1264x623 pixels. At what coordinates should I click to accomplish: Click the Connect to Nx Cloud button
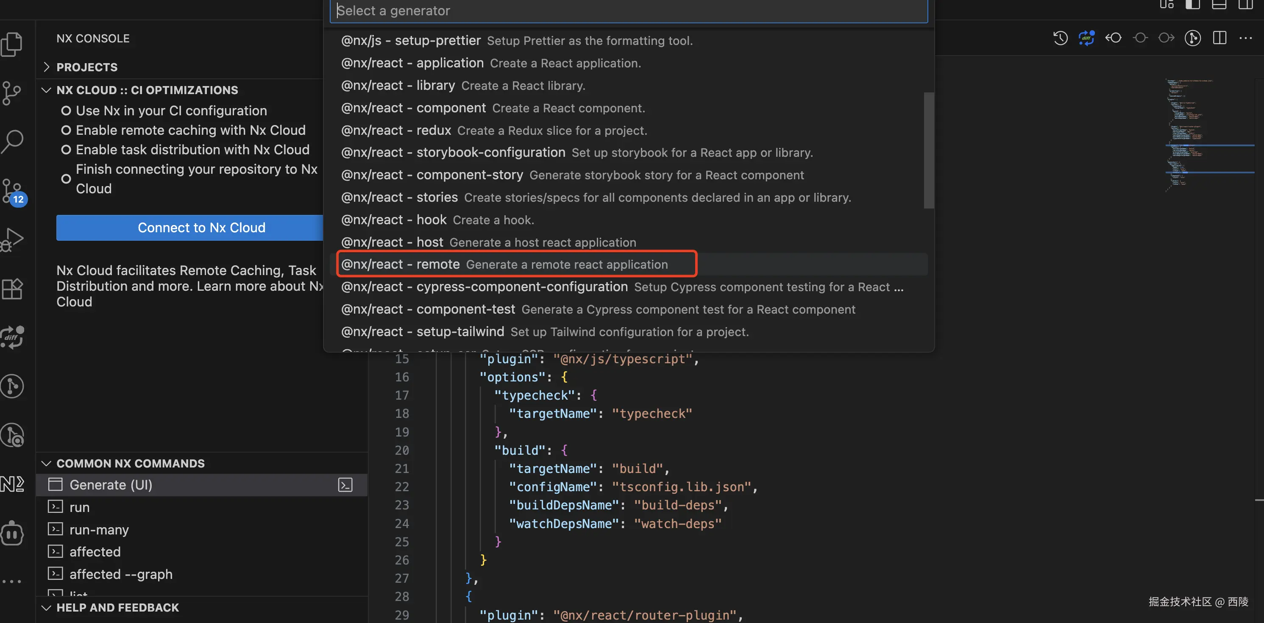point(201,228)
